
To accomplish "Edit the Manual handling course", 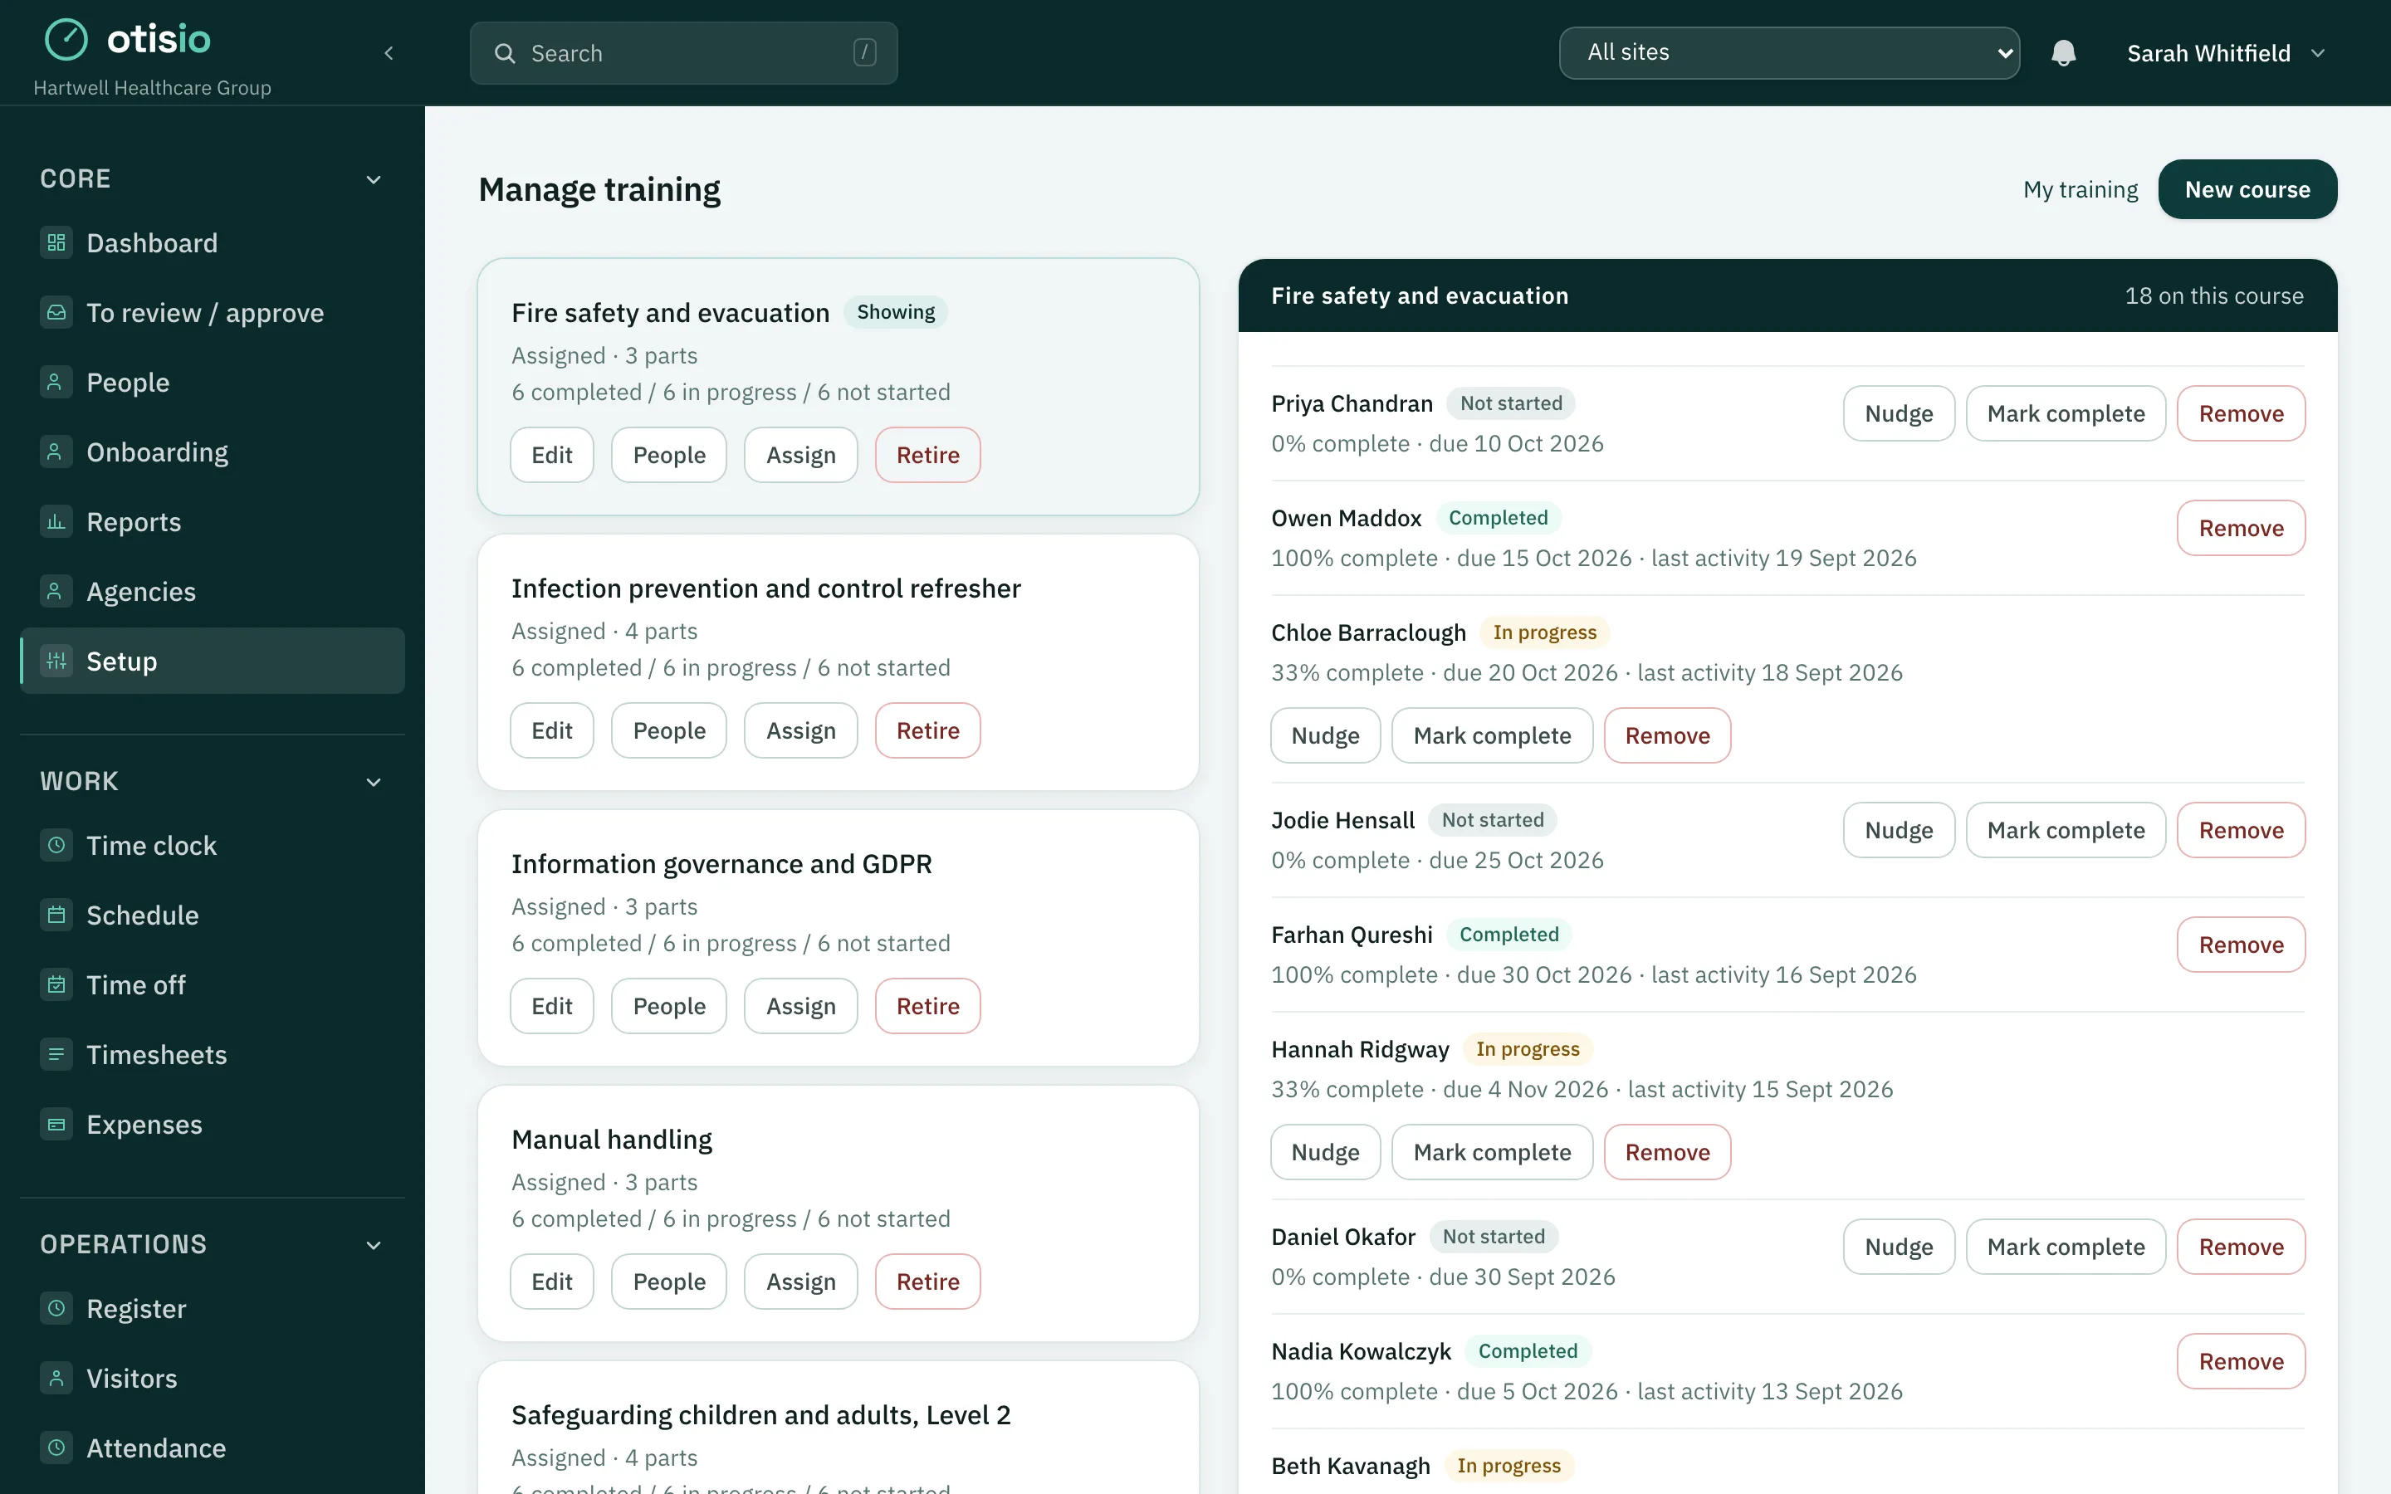I will tap(551, 1282).
